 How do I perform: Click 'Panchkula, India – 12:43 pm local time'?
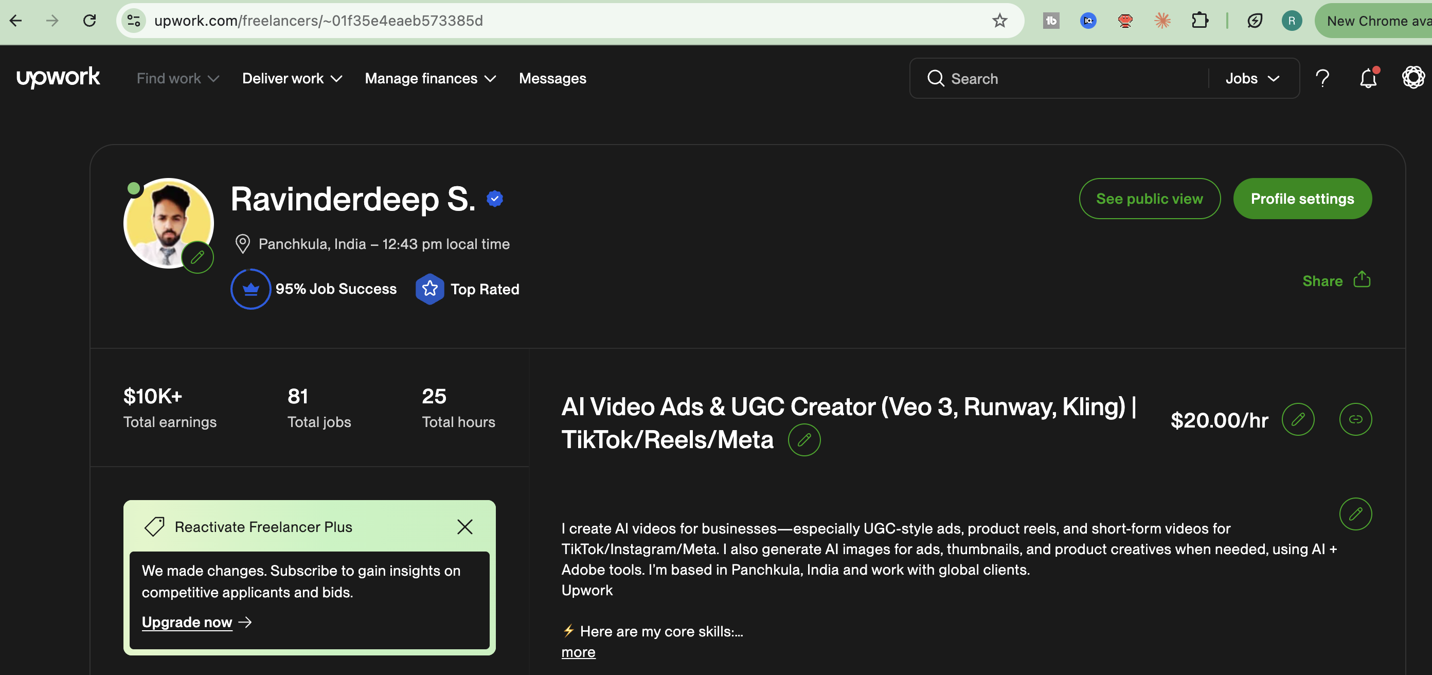point(384,244)
